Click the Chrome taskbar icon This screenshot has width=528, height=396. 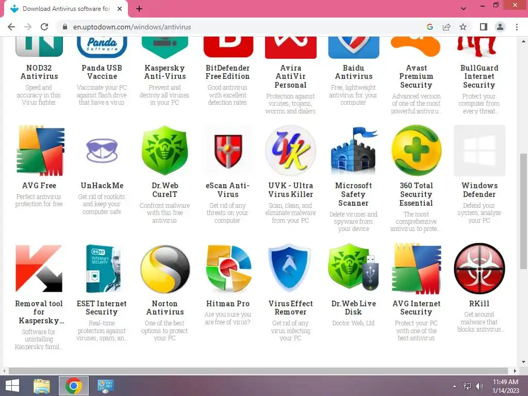[74, 386]
